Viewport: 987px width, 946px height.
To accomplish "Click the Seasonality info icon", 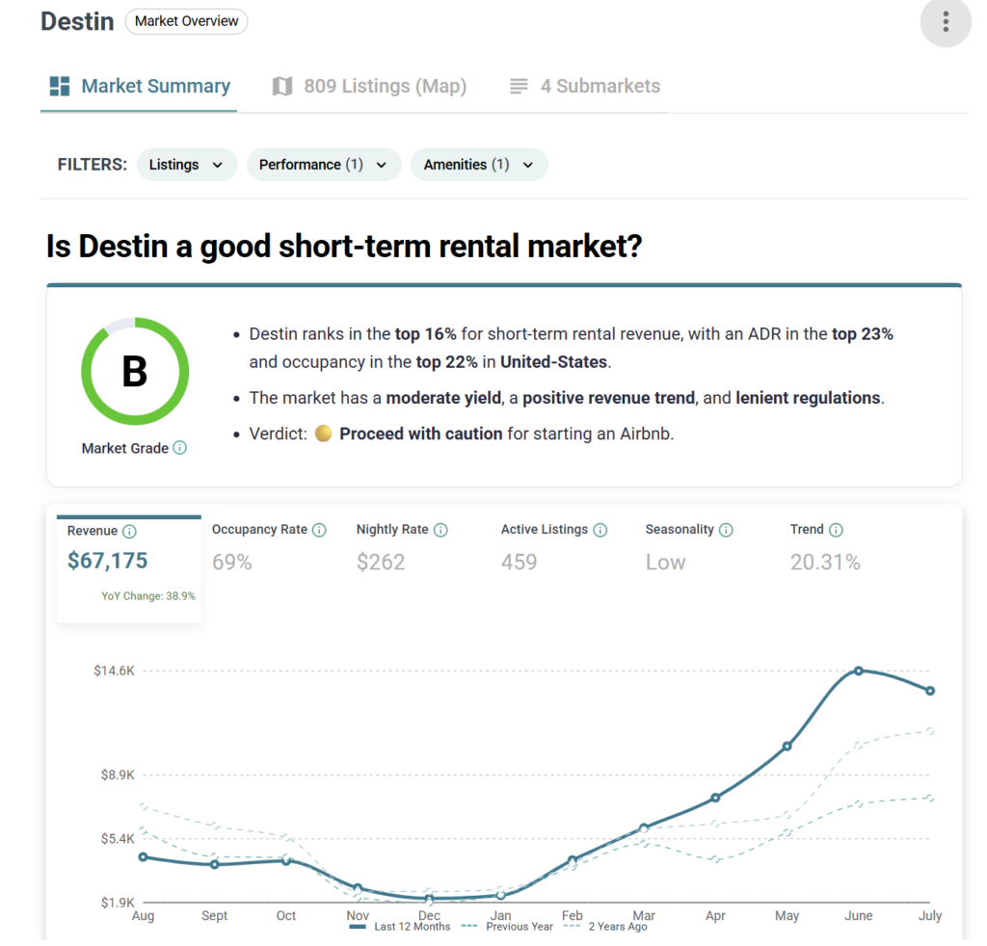I will pos(726,530).
